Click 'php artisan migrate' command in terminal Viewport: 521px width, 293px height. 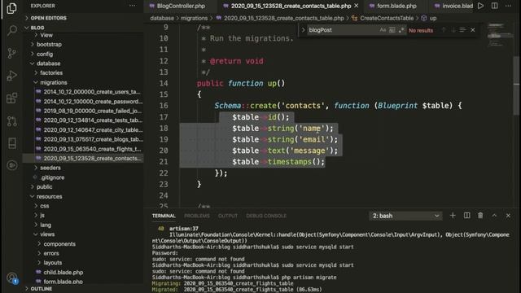pos(309,277)
